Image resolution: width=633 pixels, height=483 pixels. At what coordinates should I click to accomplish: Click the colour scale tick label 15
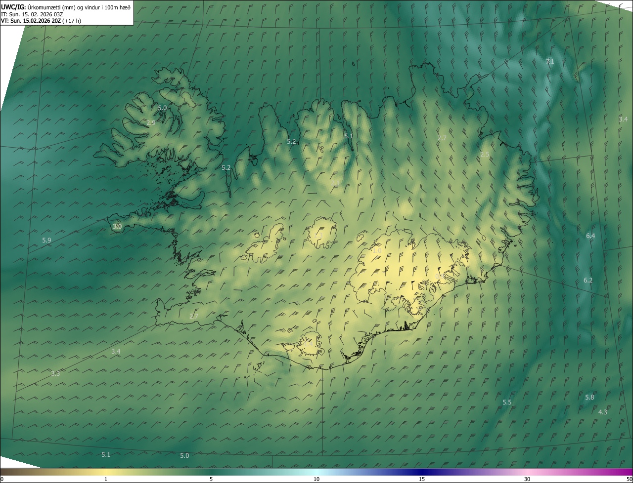(422, 480)
